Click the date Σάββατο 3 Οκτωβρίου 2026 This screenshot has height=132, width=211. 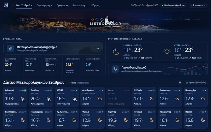pos(144,5)
